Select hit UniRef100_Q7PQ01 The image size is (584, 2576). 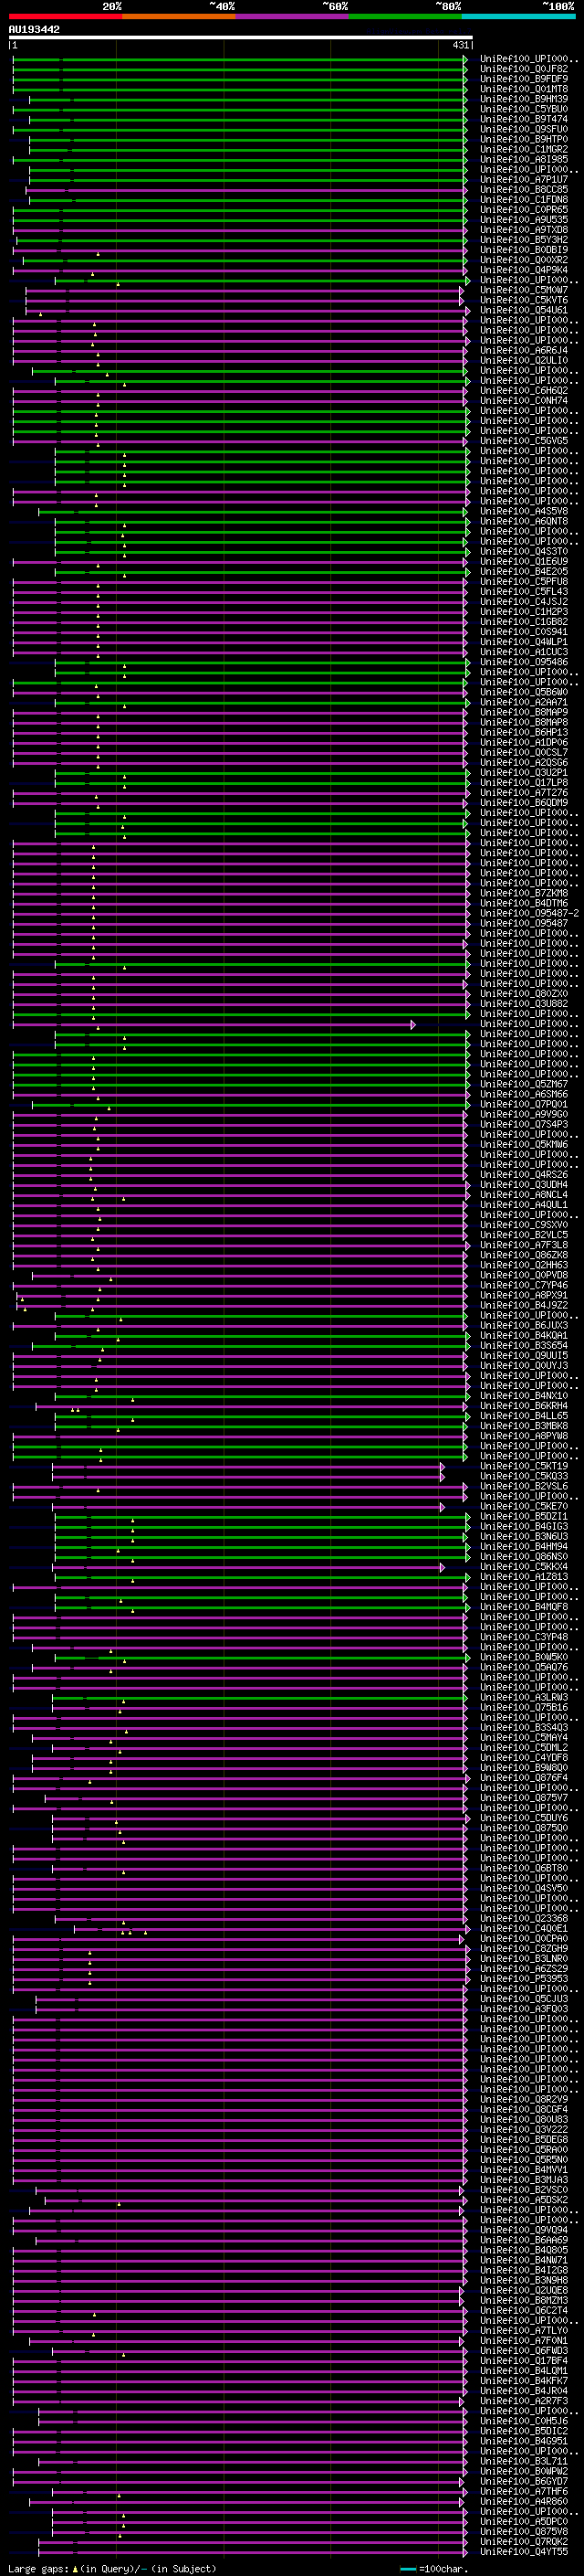(523, 1104)
